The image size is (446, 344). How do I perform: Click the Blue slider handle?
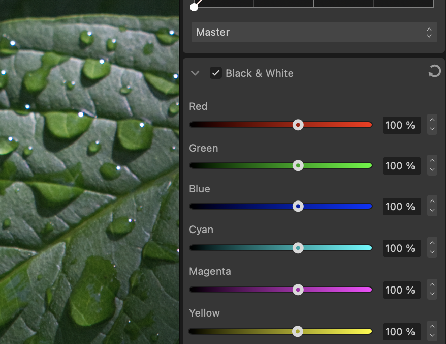[298, 206]
